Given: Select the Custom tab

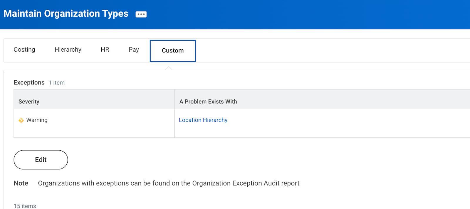Looking at the screenshot, I should coord(173,51).
